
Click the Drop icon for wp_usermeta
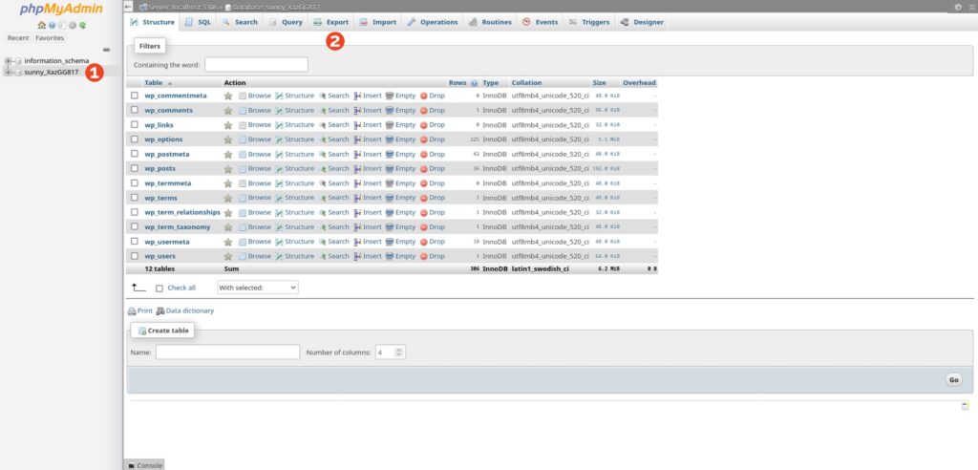tap(423, 242)
